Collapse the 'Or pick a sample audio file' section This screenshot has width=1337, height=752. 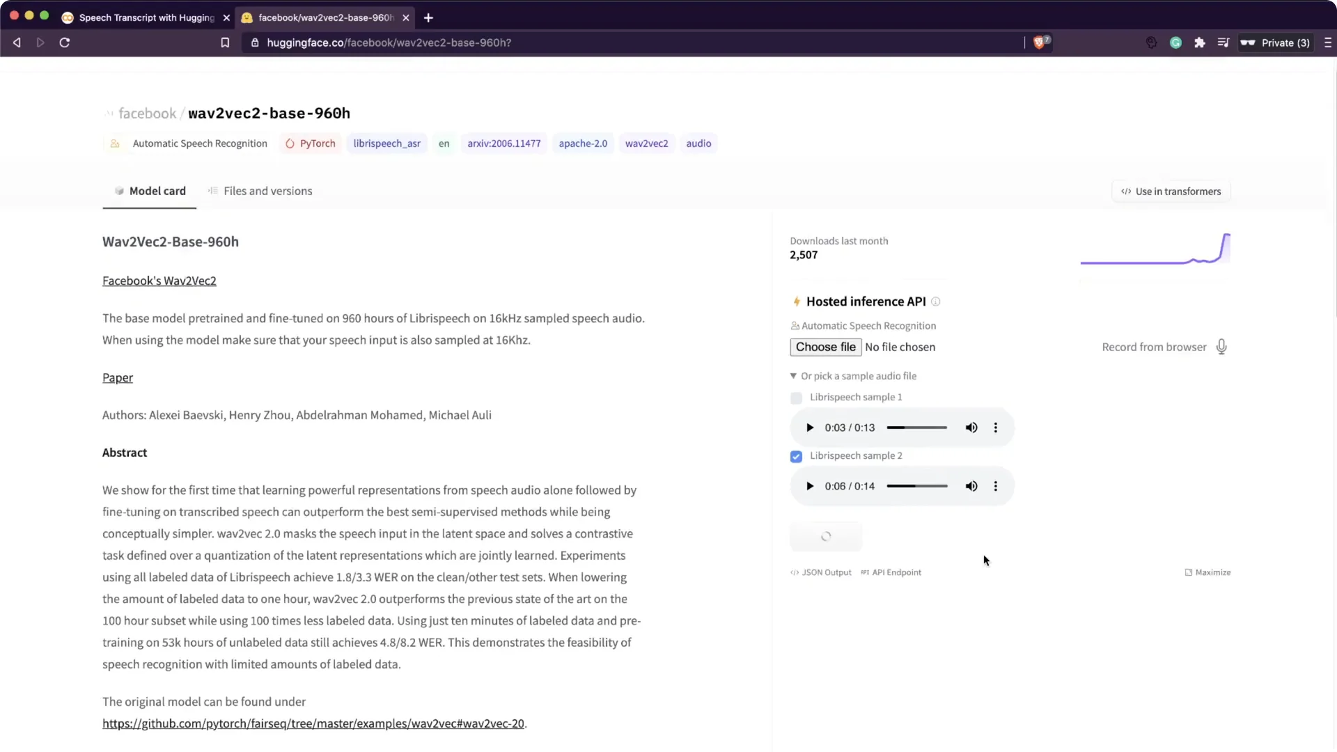coord(793,375)
